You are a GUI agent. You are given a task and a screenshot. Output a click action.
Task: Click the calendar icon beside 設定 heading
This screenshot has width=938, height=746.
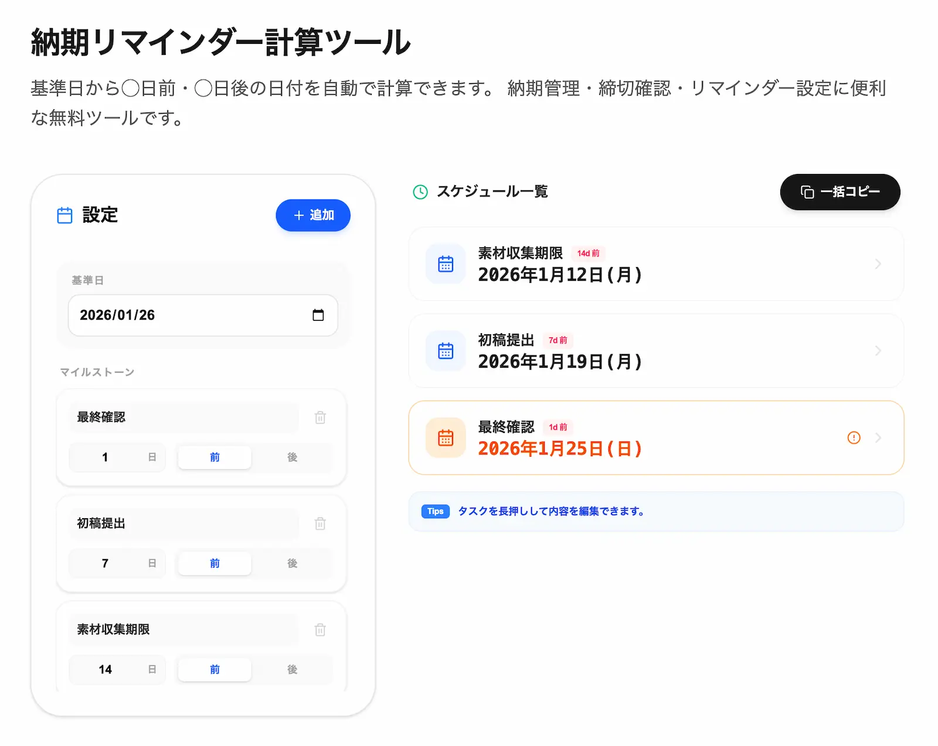[x=64, y=215]
